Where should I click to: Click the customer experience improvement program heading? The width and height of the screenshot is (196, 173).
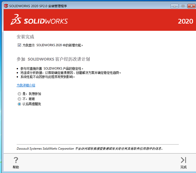53,59
